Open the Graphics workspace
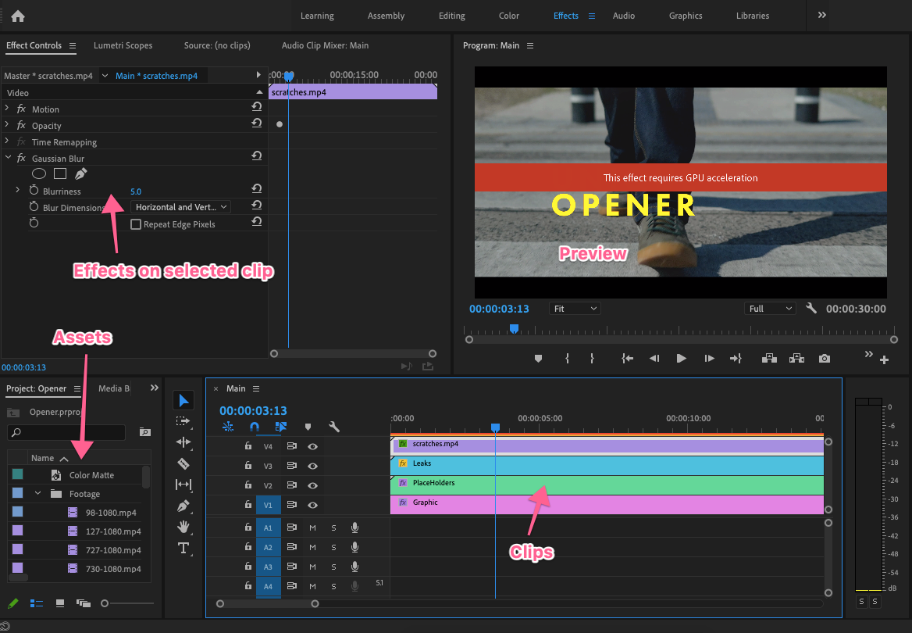 click(685, 16)
